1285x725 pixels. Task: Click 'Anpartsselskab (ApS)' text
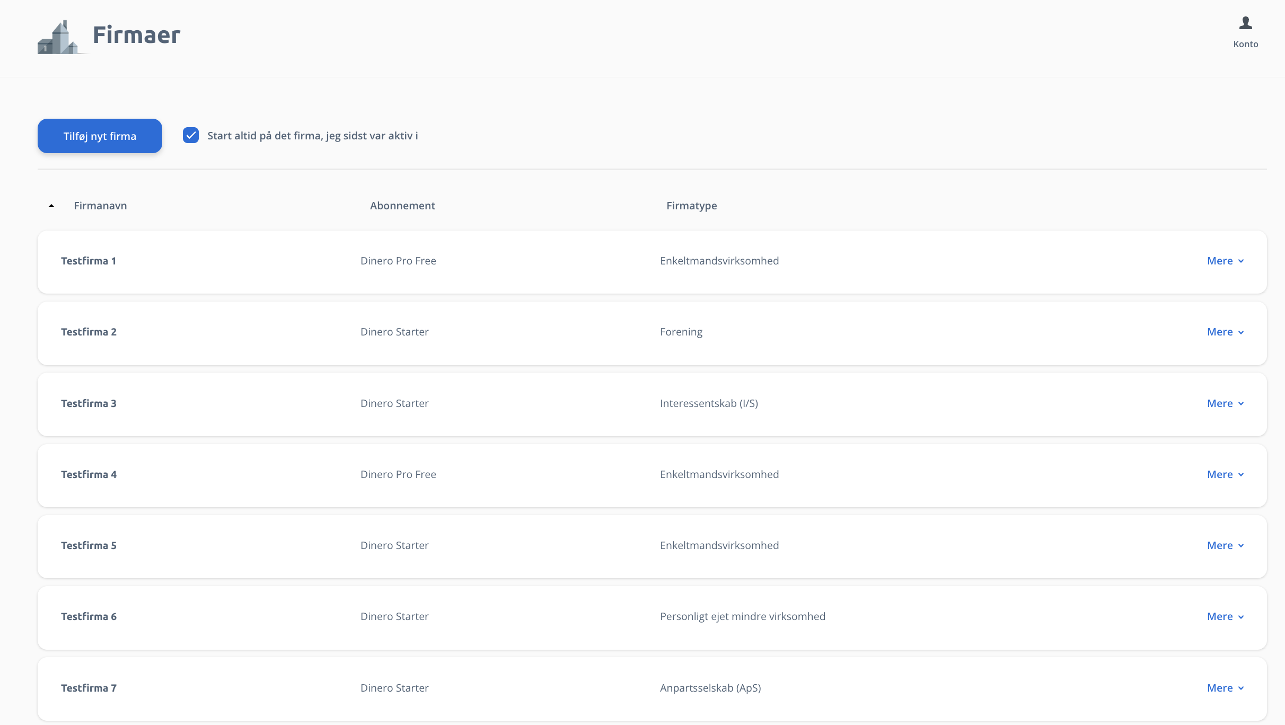pyautogui.click(x=710, y=688)
